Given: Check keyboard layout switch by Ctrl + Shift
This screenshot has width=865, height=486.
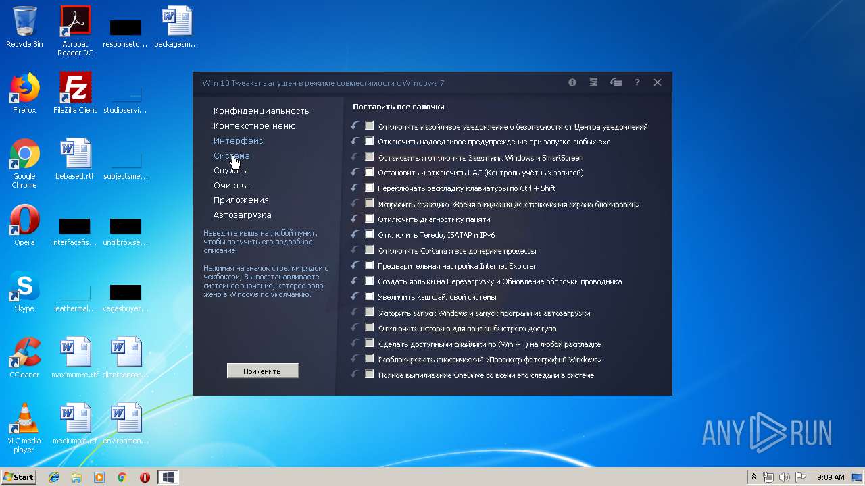Looking at the screenshot, I should point(370,188).
